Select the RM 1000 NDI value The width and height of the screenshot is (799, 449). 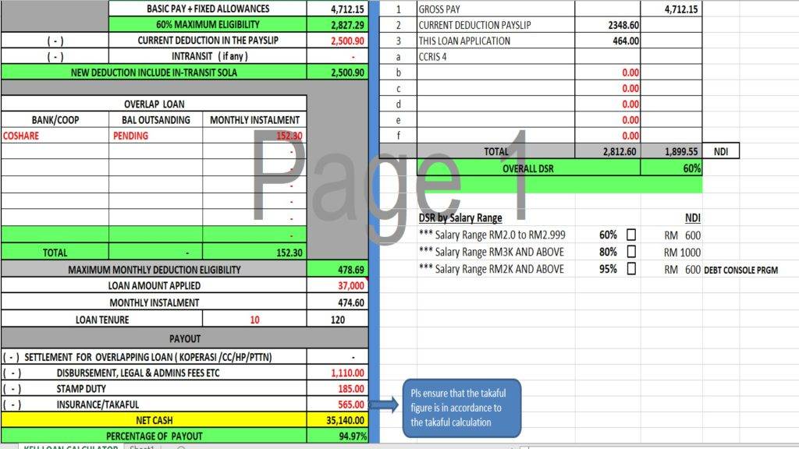(x=682, y=252)
